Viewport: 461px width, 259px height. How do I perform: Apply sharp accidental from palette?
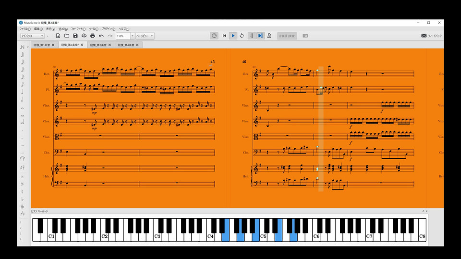23,184
